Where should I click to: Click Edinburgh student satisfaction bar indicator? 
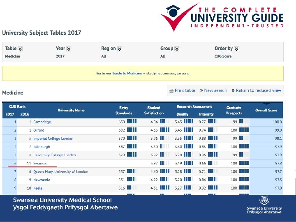click(164, 146)
